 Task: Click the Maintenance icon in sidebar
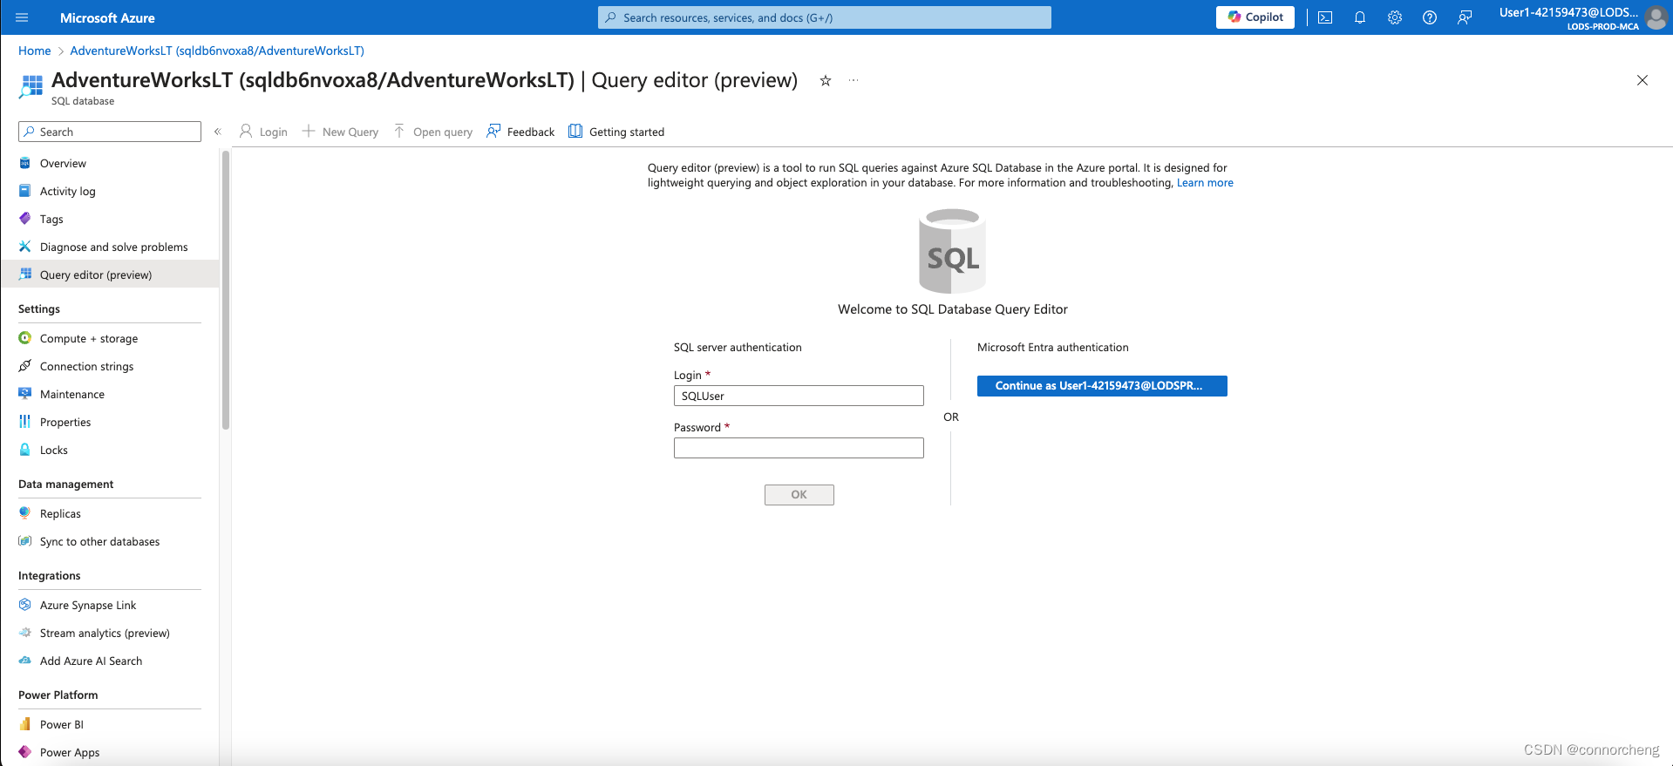coord(25,394)
